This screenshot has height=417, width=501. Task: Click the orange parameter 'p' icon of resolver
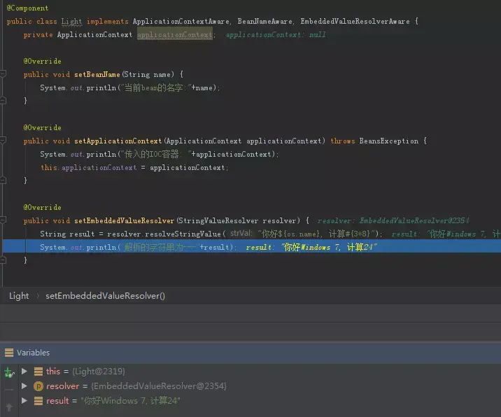[38, 386]
